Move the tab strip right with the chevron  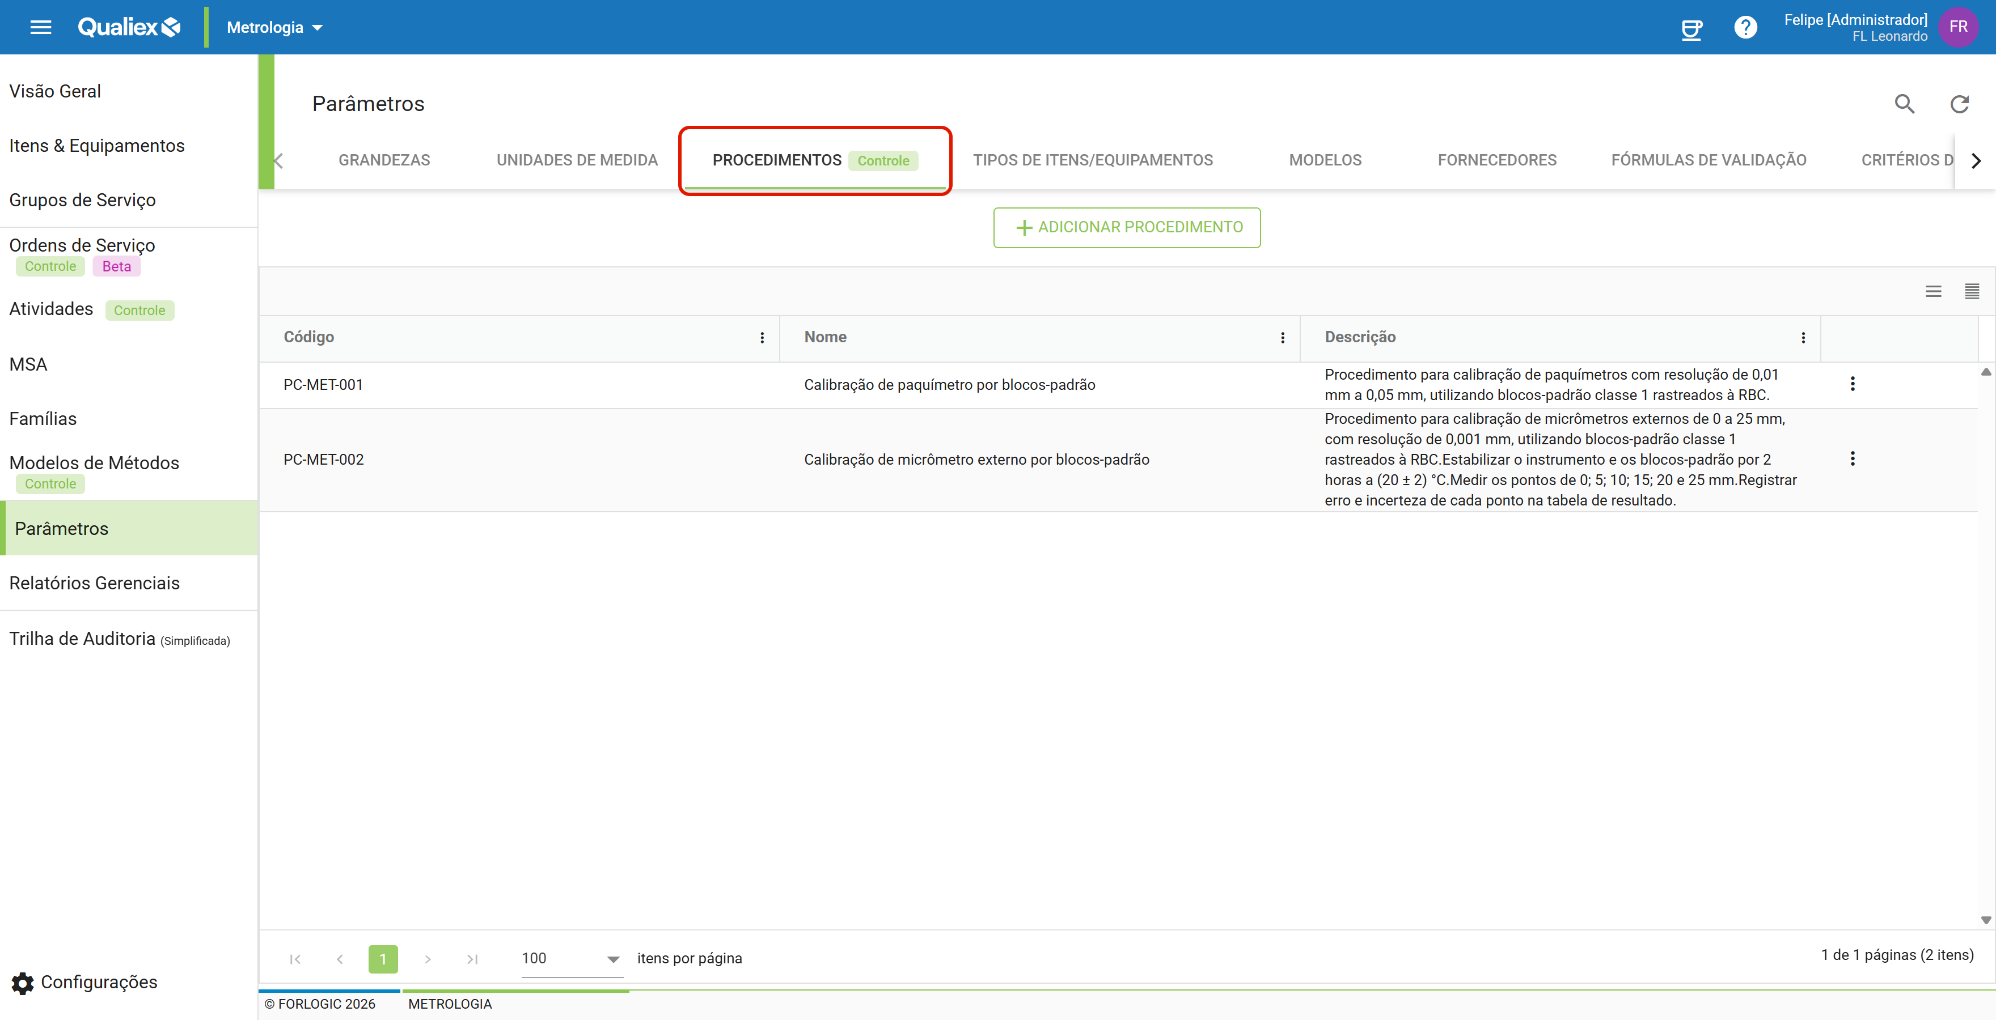(x=1976, y=160)
